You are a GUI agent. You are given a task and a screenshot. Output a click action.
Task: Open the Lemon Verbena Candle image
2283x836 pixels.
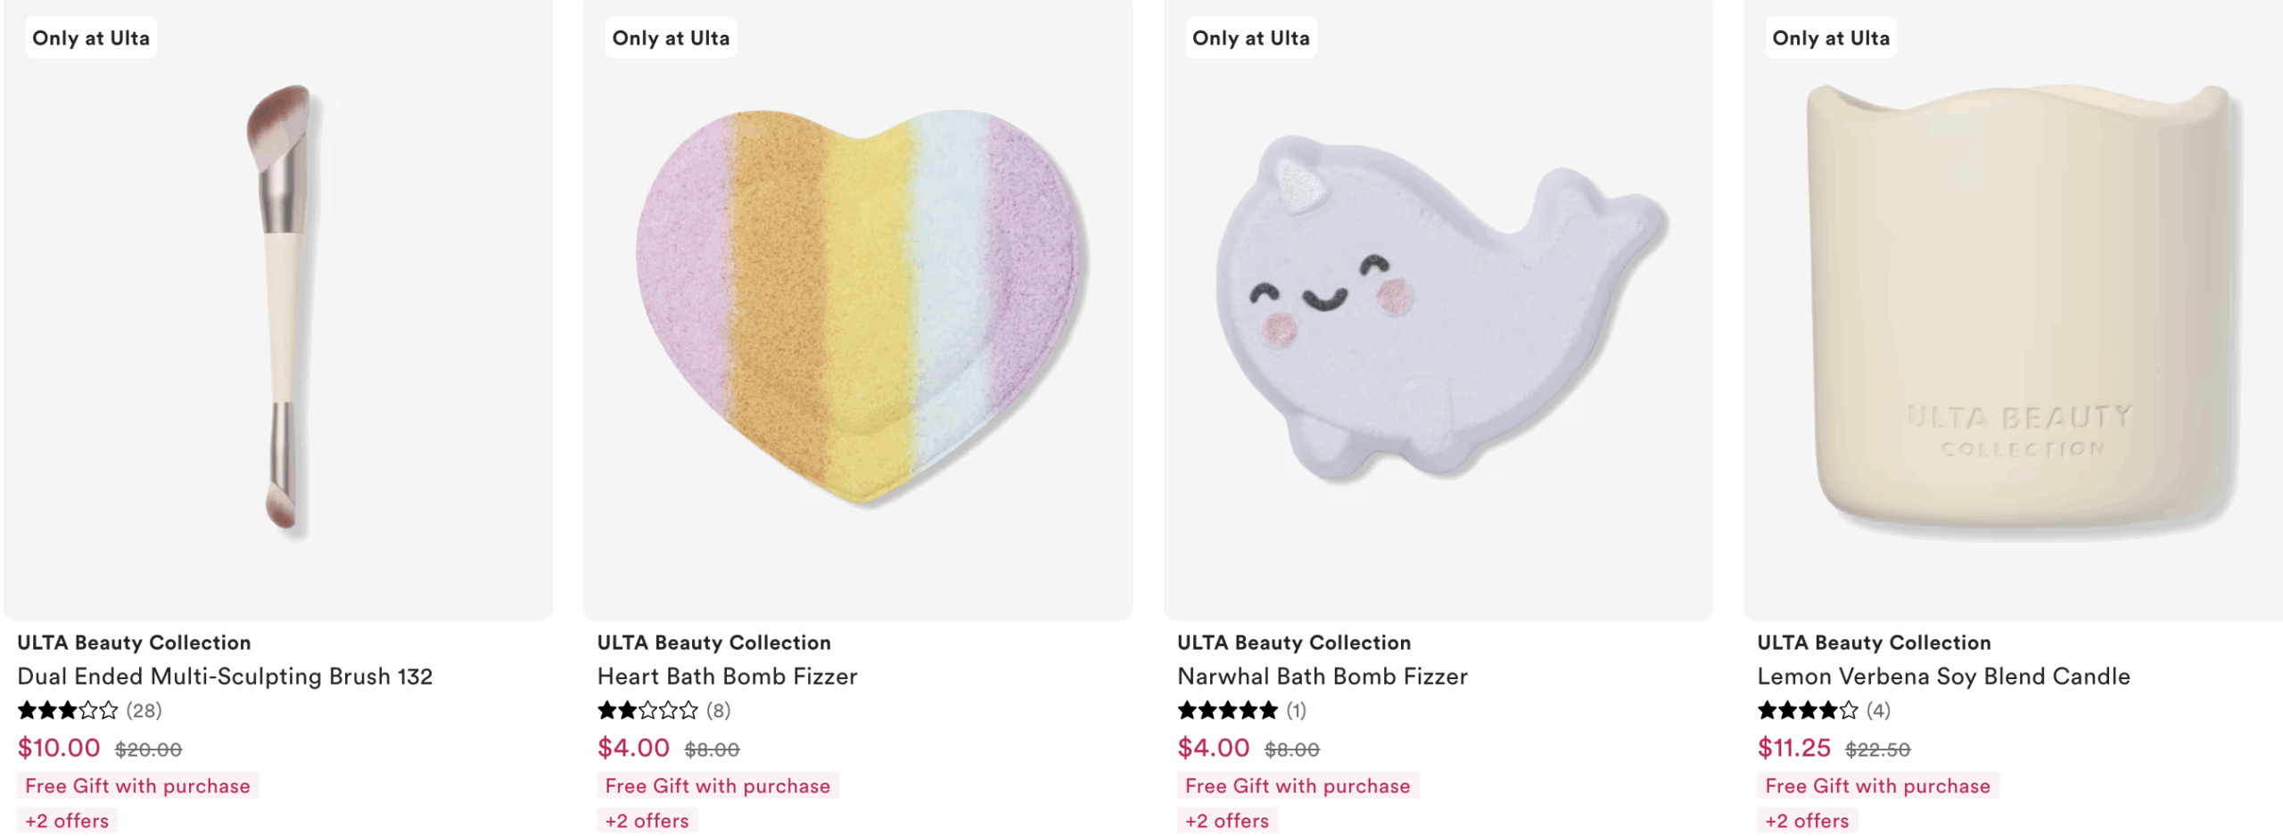click(2015, 312)
